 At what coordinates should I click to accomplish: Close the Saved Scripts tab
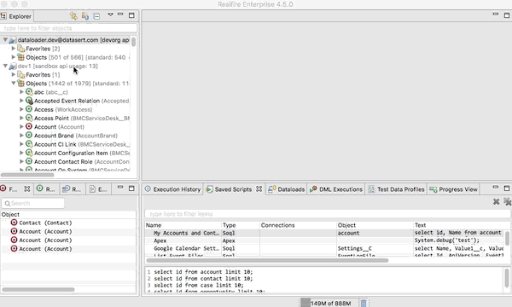point(259,189)
